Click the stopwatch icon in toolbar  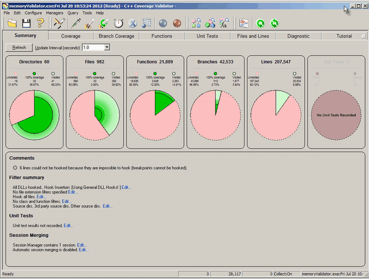click(x=119, y=23)
